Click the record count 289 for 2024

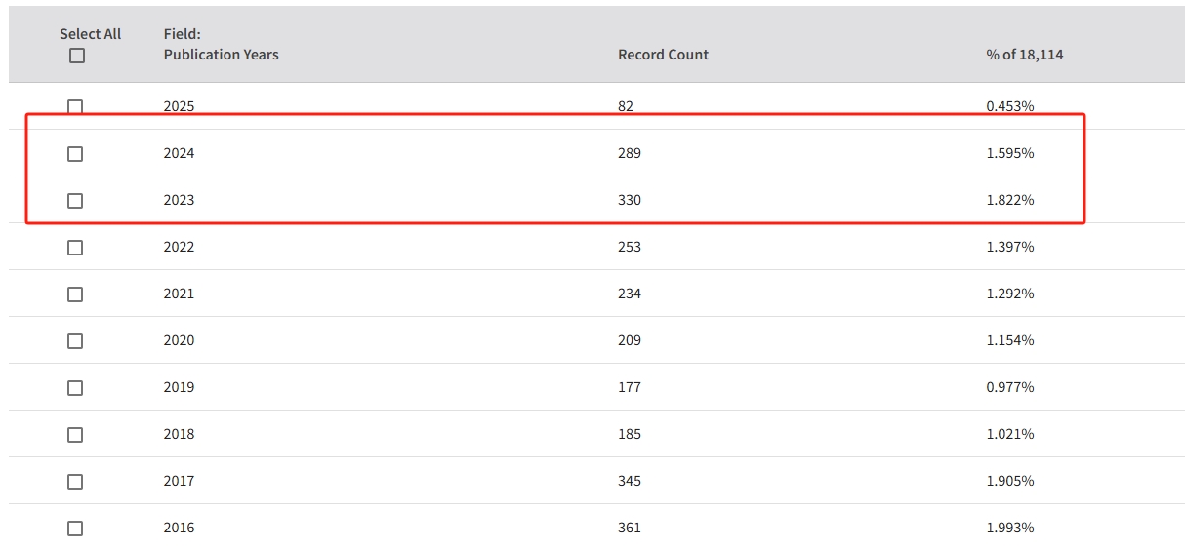630,153
